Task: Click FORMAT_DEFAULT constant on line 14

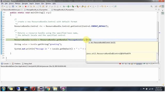Action: 99,26
